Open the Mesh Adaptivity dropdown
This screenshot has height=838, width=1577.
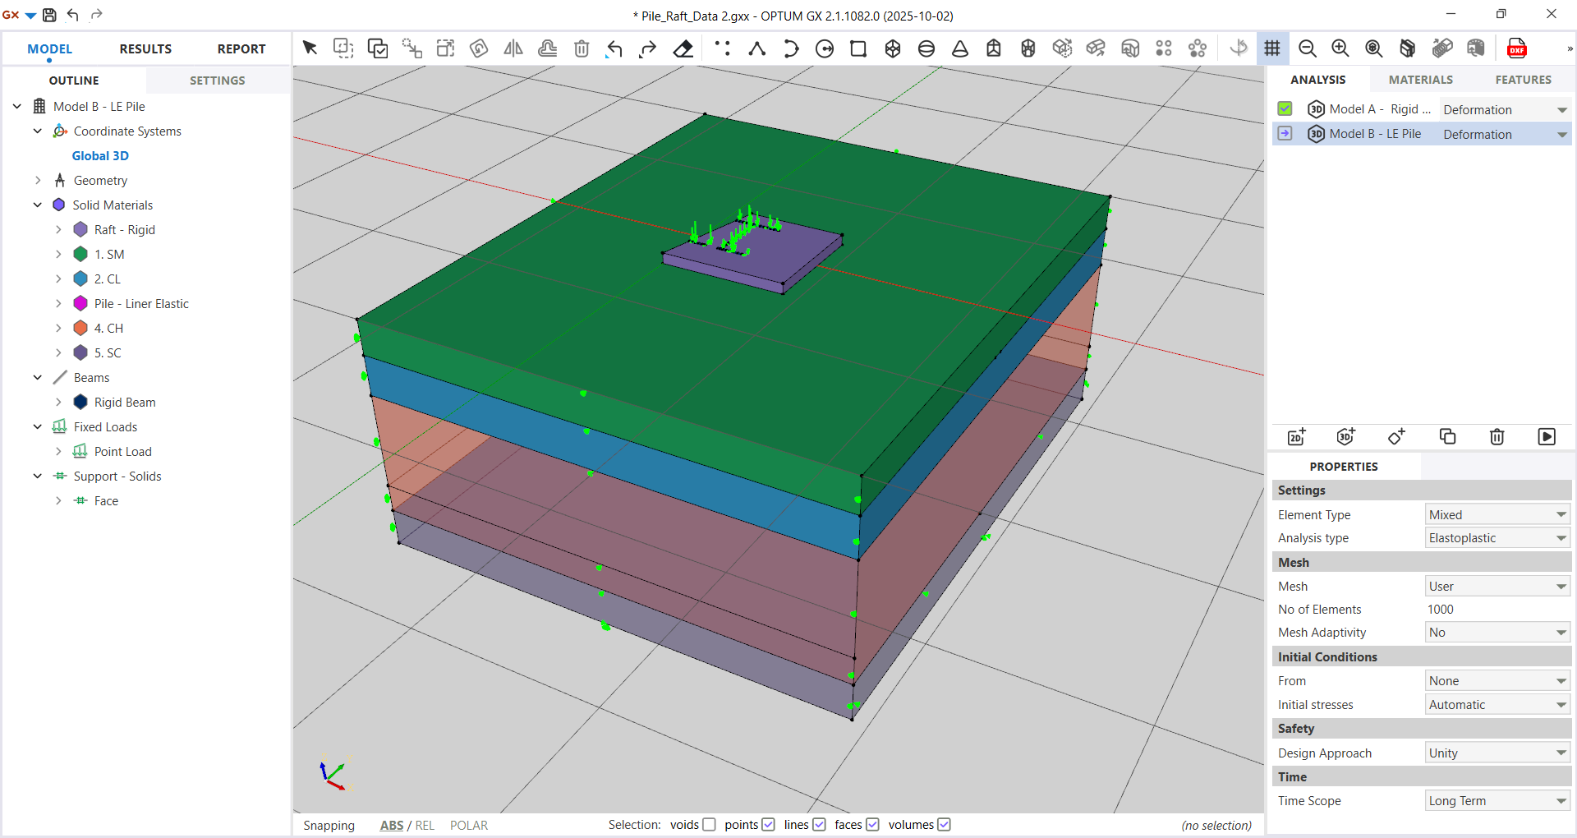point(1497,632)
